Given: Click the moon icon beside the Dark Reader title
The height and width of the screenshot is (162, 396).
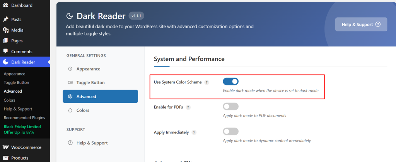Looking at the screenshot, I should point(69,16).
